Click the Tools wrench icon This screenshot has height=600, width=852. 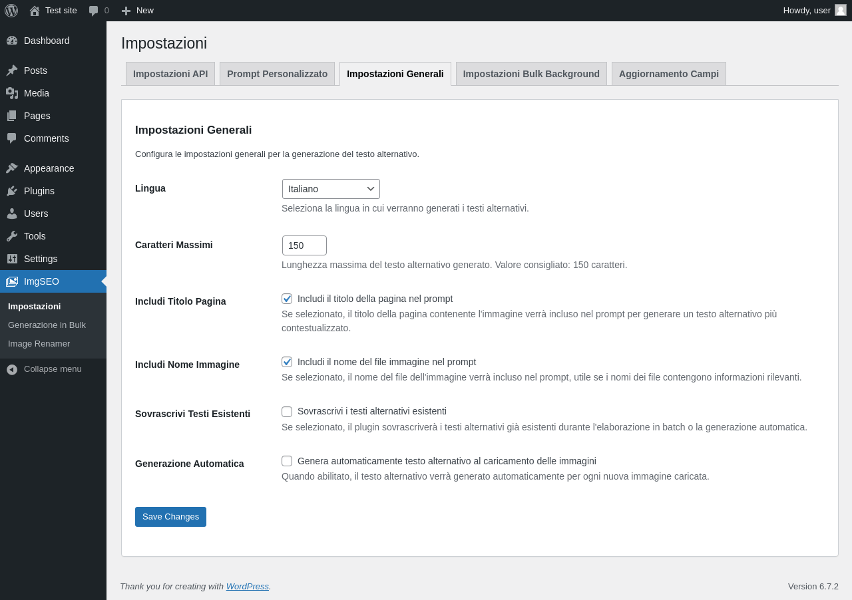point(12,236)
